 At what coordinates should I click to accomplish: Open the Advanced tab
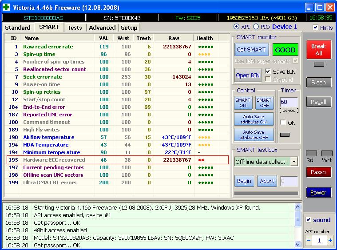pos(102,28)
